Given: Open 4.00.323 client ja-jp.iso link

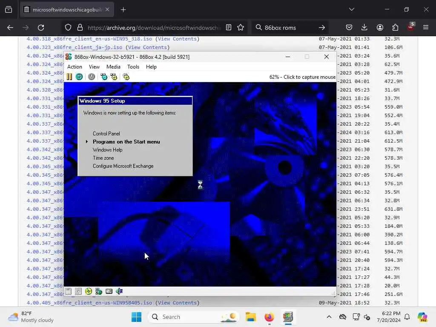Looking at the screenshot, I should (75, 47).
